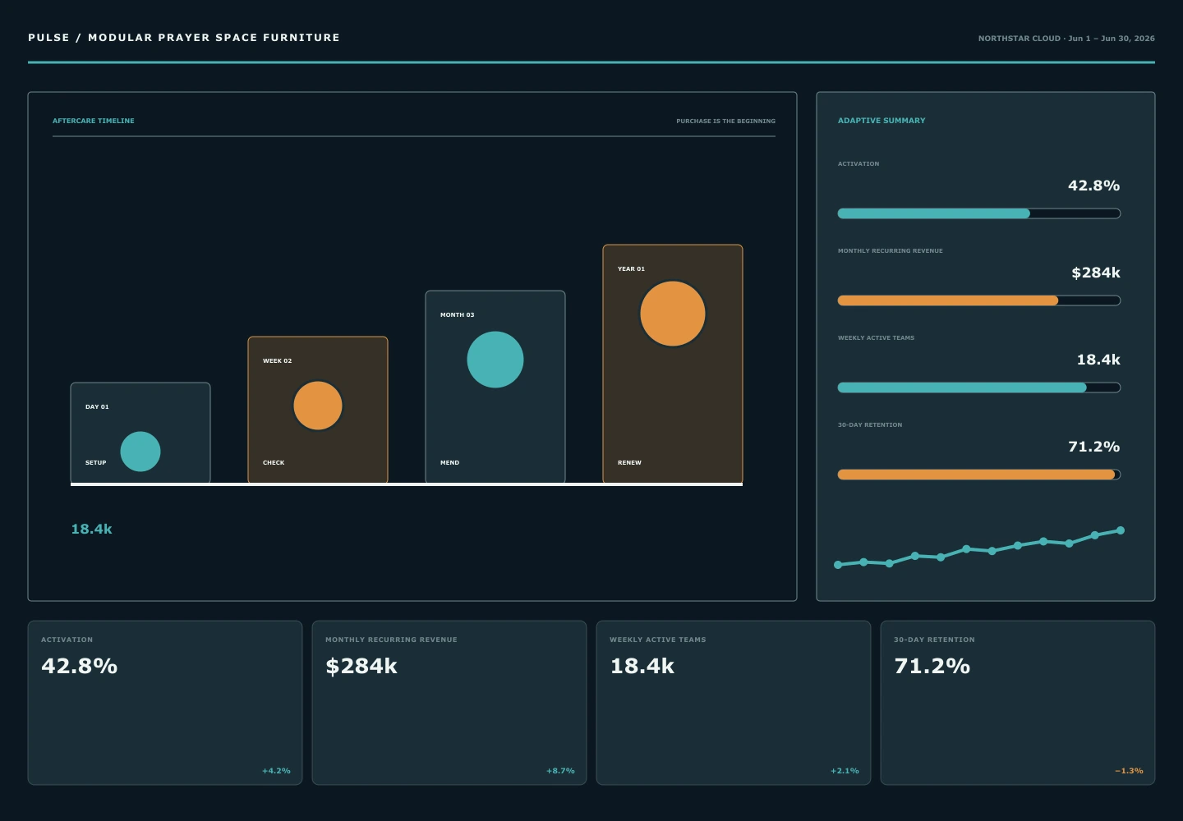Open the 30-Day Retention 71.2% bottom card
Viewport: 1183px width, 821px height.
click(x=1018, y=703)
